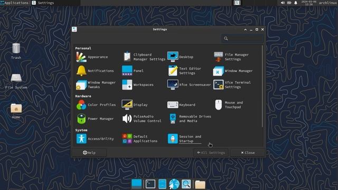Click the Settings window title bar menu icon
Image resolution: width=338 pixels, height=190 pixels.
(x=74, y=30)
